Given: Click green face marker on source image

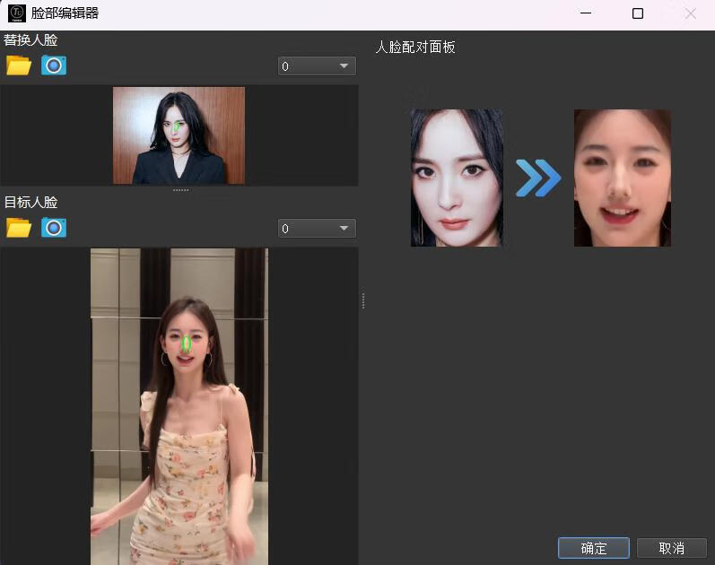Looking at the screenshot, I should (x=177, y=128).
